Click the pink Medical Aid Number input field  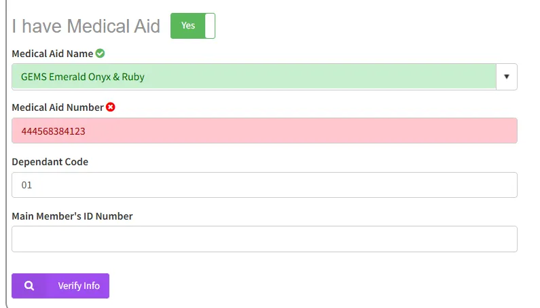pos(264,131)
